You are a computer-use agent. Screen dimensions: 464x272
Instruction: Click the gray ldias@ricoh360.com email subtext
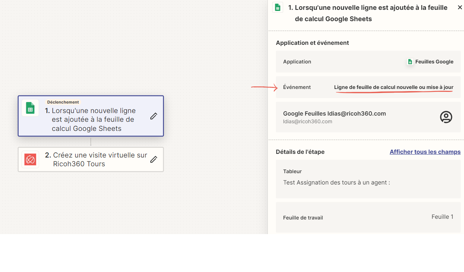(308, 121)
